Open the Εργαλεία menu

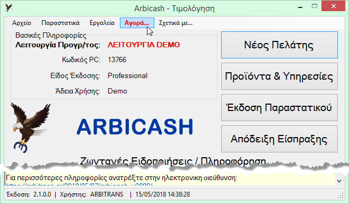tap(102, 23)
